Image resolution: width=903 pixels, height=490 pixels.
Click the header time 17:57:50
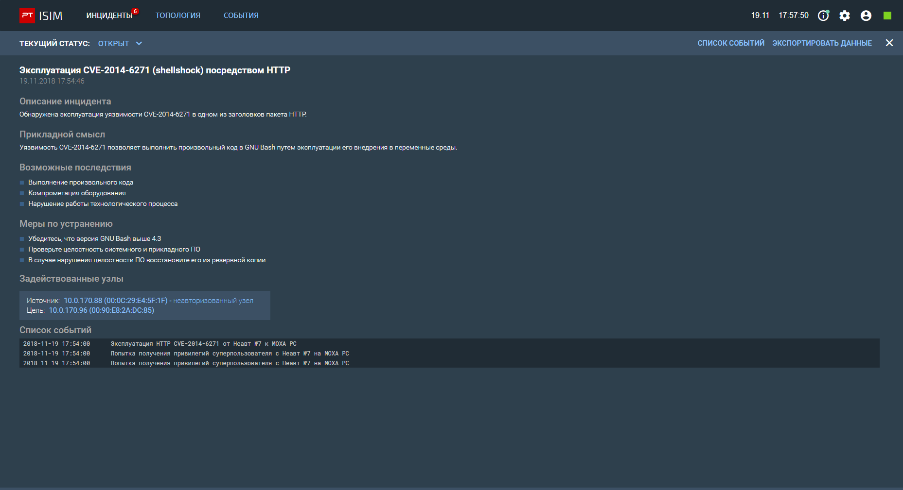(793, 16)
